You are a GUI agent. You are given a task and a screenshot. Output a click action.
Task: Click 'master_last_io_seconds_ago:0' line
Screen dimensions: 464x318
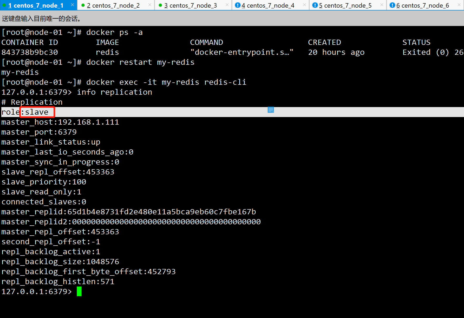67,152
